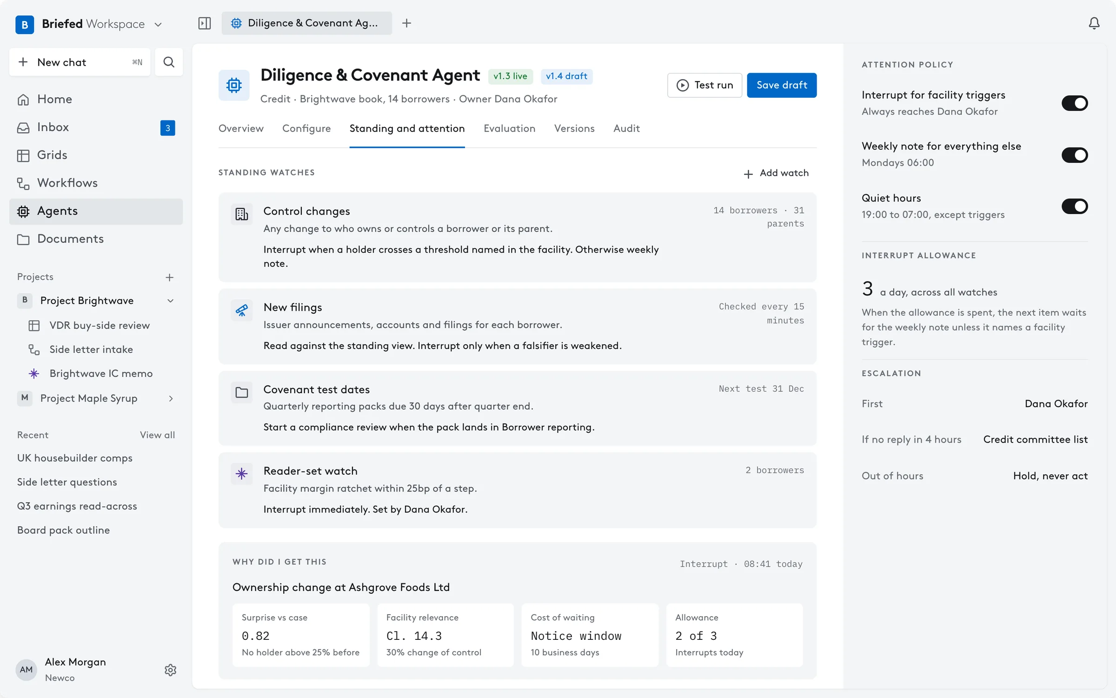Screen dimensions: 1116x698
Task: Collapse Project Brightwave
Action: pyautogui.click(x=171, y=301)
